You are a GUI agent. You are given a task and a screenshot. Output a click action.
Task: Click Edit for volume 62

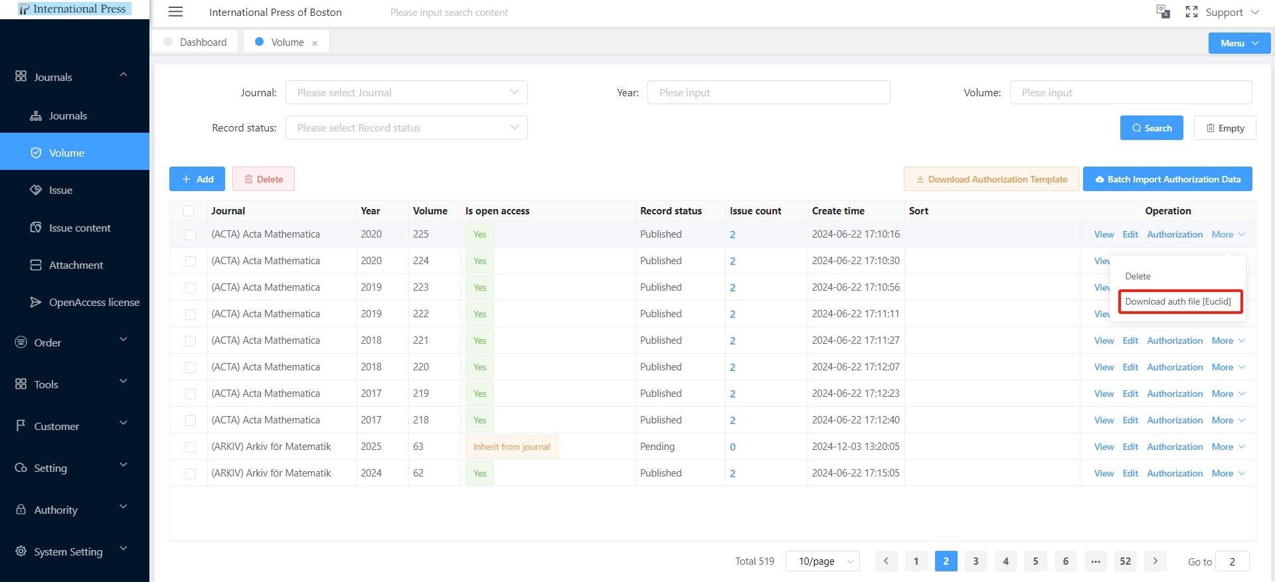pos(1130,473)
